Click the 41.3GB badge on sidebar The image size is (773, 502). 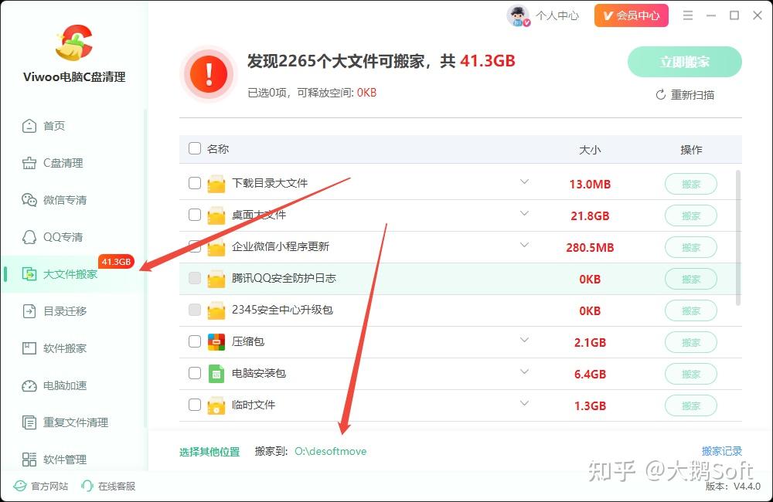coord(117,262)
